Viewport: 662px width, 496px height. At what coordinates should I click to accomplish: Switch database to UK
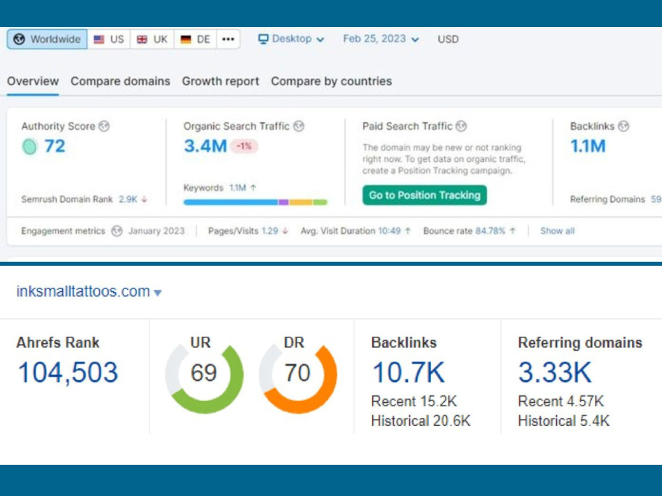[x=152, y=39]
